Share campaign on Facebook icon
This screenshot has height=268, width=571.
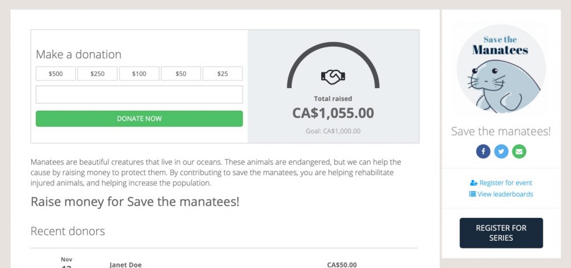click(x=483, y=151)
